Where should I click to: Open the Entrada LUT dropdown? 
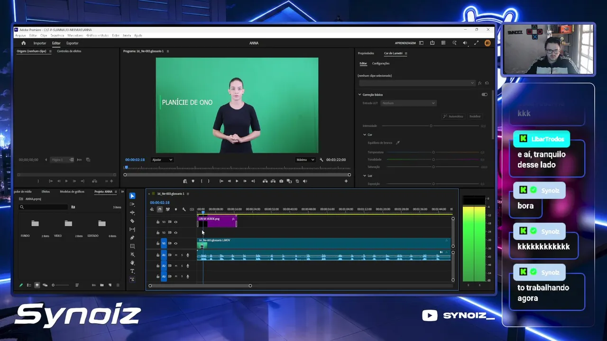tap(408, 103)
